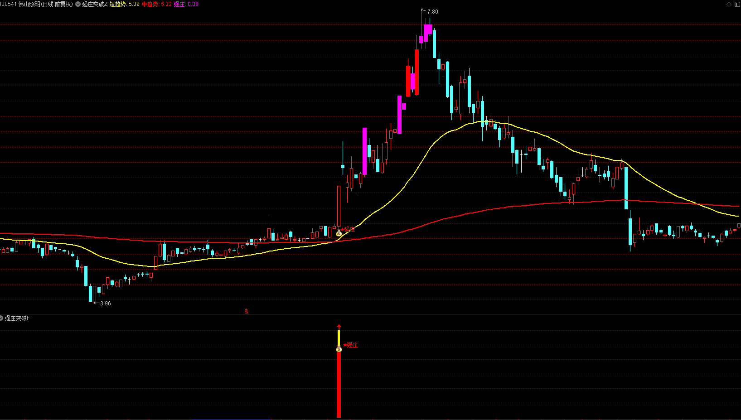Click the money bag signal on the main chart
The image size is (741, 420).
[x=339, y=233]
